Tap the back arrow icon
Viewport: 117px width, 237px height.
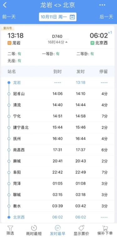(5, 5)
